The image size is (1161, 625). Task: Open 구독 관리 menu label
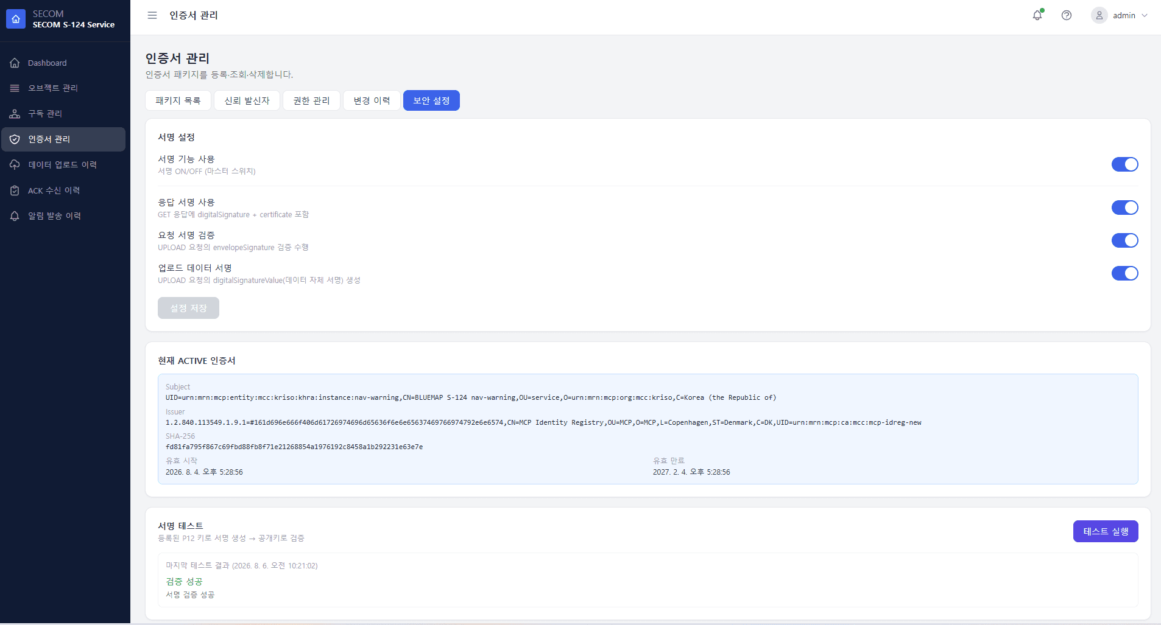(x=45, y=114)
